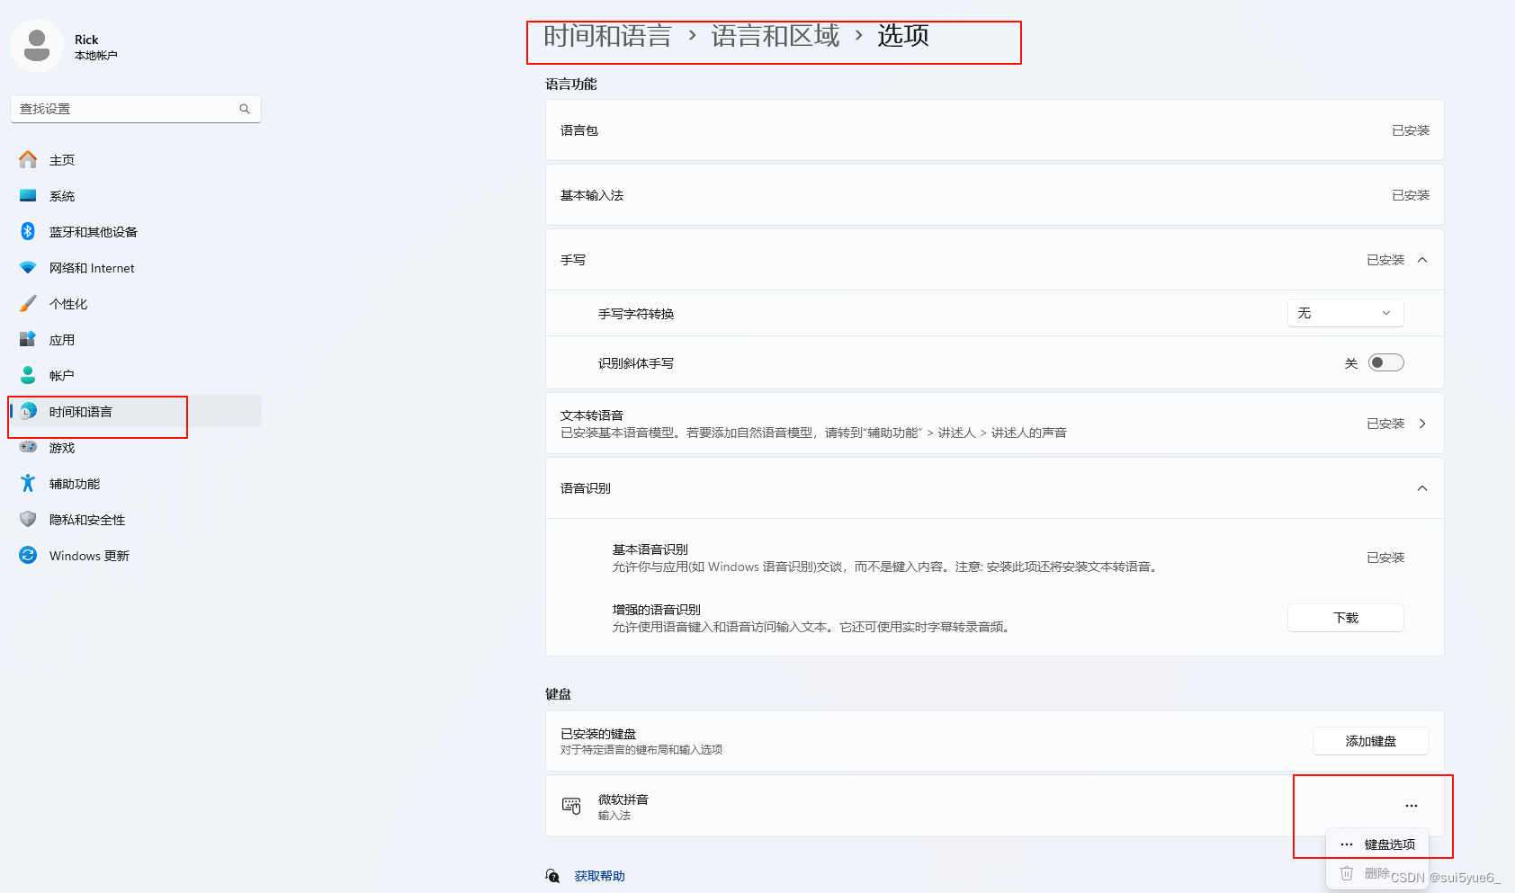The width and height of the screenshot is (1515, 893).
Task: Click the 获取帮助 headset icon
Action: 552,876
